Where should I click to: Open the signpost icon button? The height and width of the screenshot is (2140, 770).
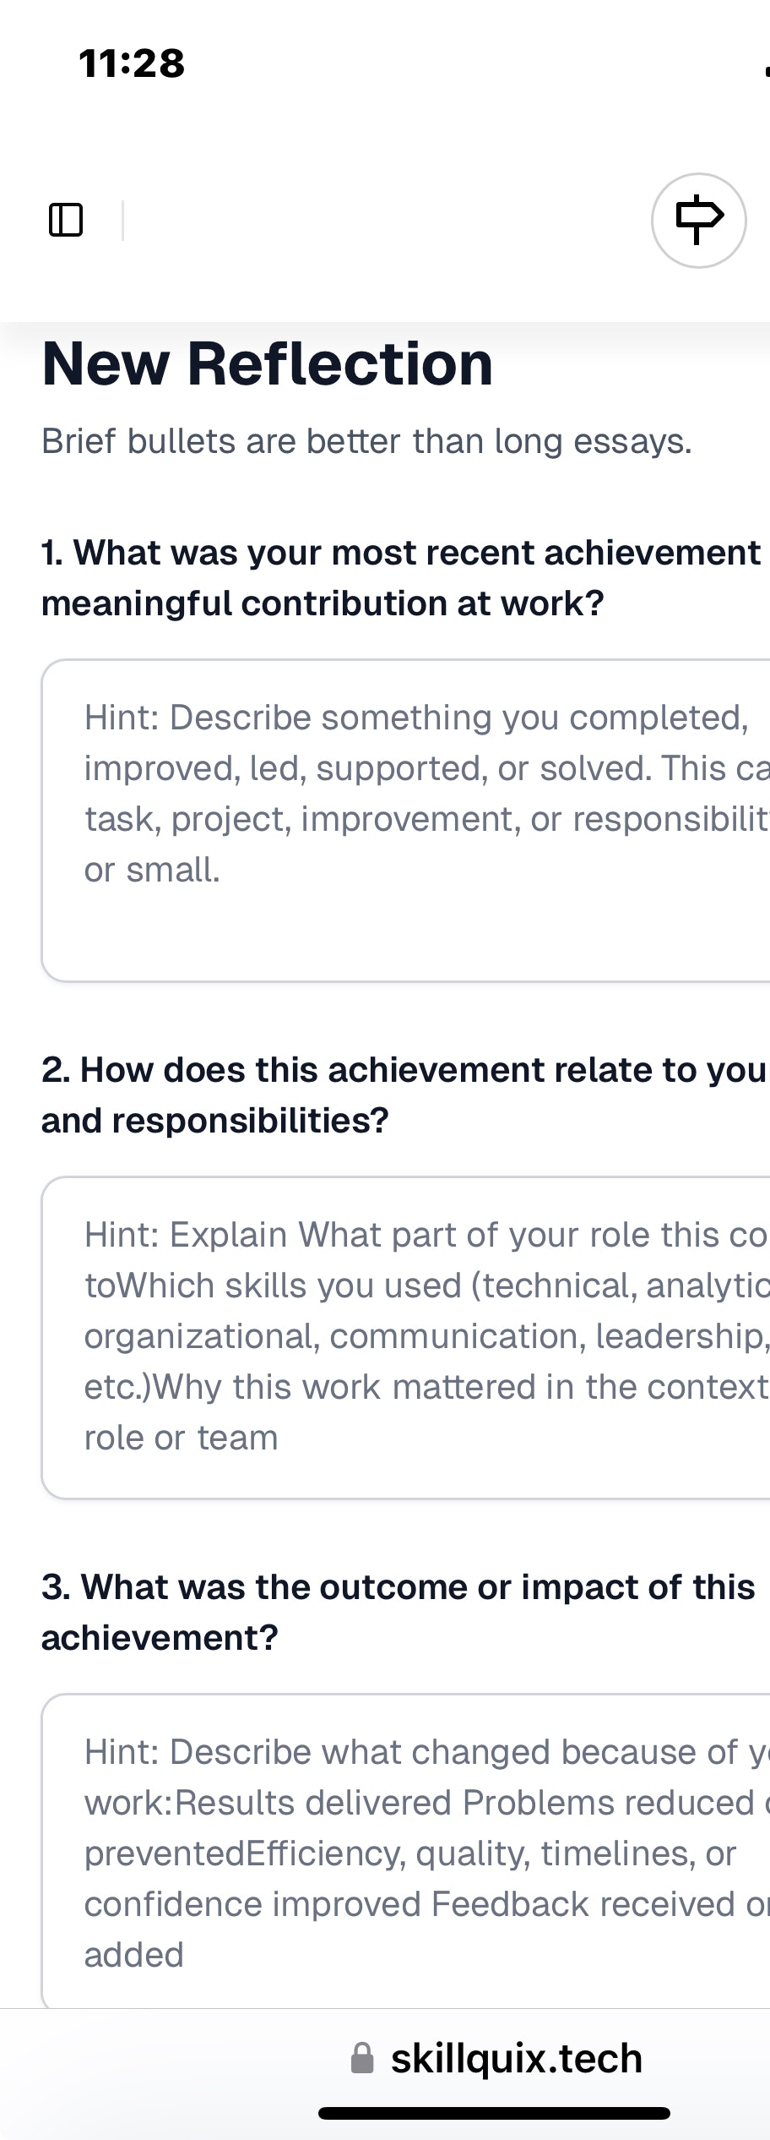pyautogui.click(x=699, y=221)
